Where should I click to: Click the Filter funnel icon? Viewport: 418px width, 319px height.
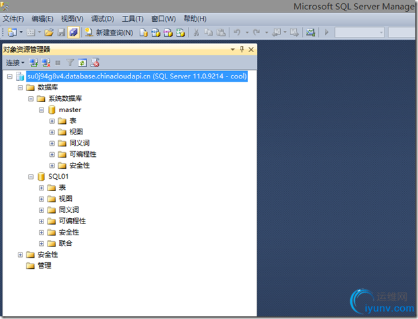70,63
